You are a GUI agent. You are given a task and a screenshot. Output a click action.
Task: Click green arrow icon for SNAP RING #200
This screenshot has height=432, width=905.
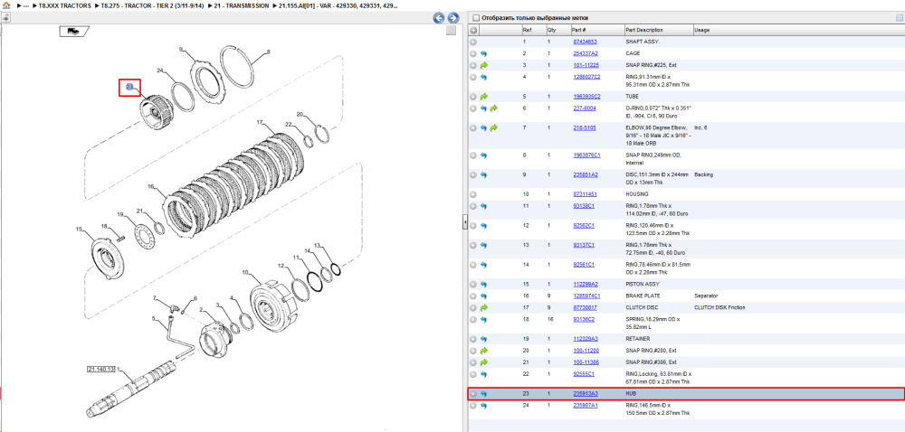point(483,350)
